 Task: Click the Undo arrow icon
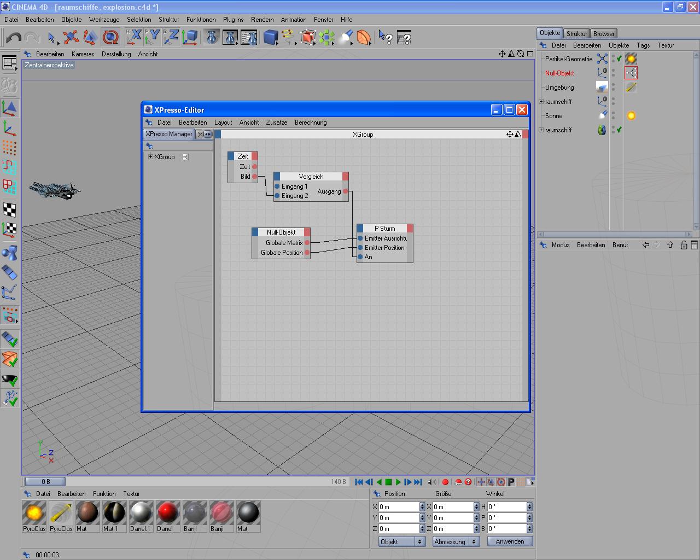(x=14, y=37)
